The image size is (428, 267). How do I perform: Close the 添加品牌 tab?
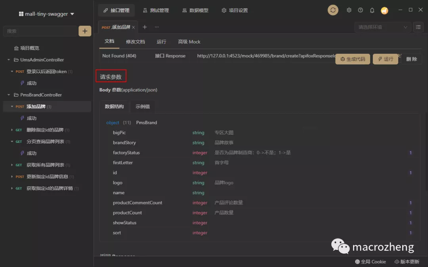[x=133, y=27]
